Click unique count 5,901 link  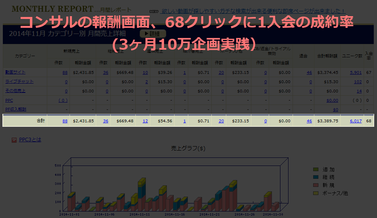point(356,73)
